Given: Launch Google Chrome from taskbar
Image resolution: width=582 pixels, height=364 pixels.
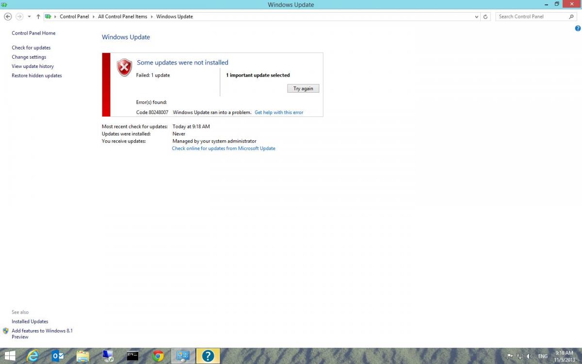Looking at the screenshot, I should point(158,356).
